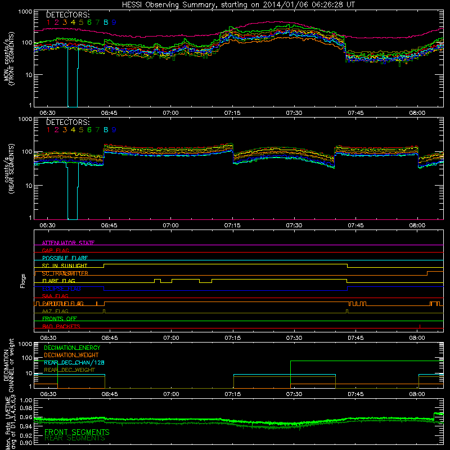Click detector 2 legend number in front segments plot

[x=57, y=22]
